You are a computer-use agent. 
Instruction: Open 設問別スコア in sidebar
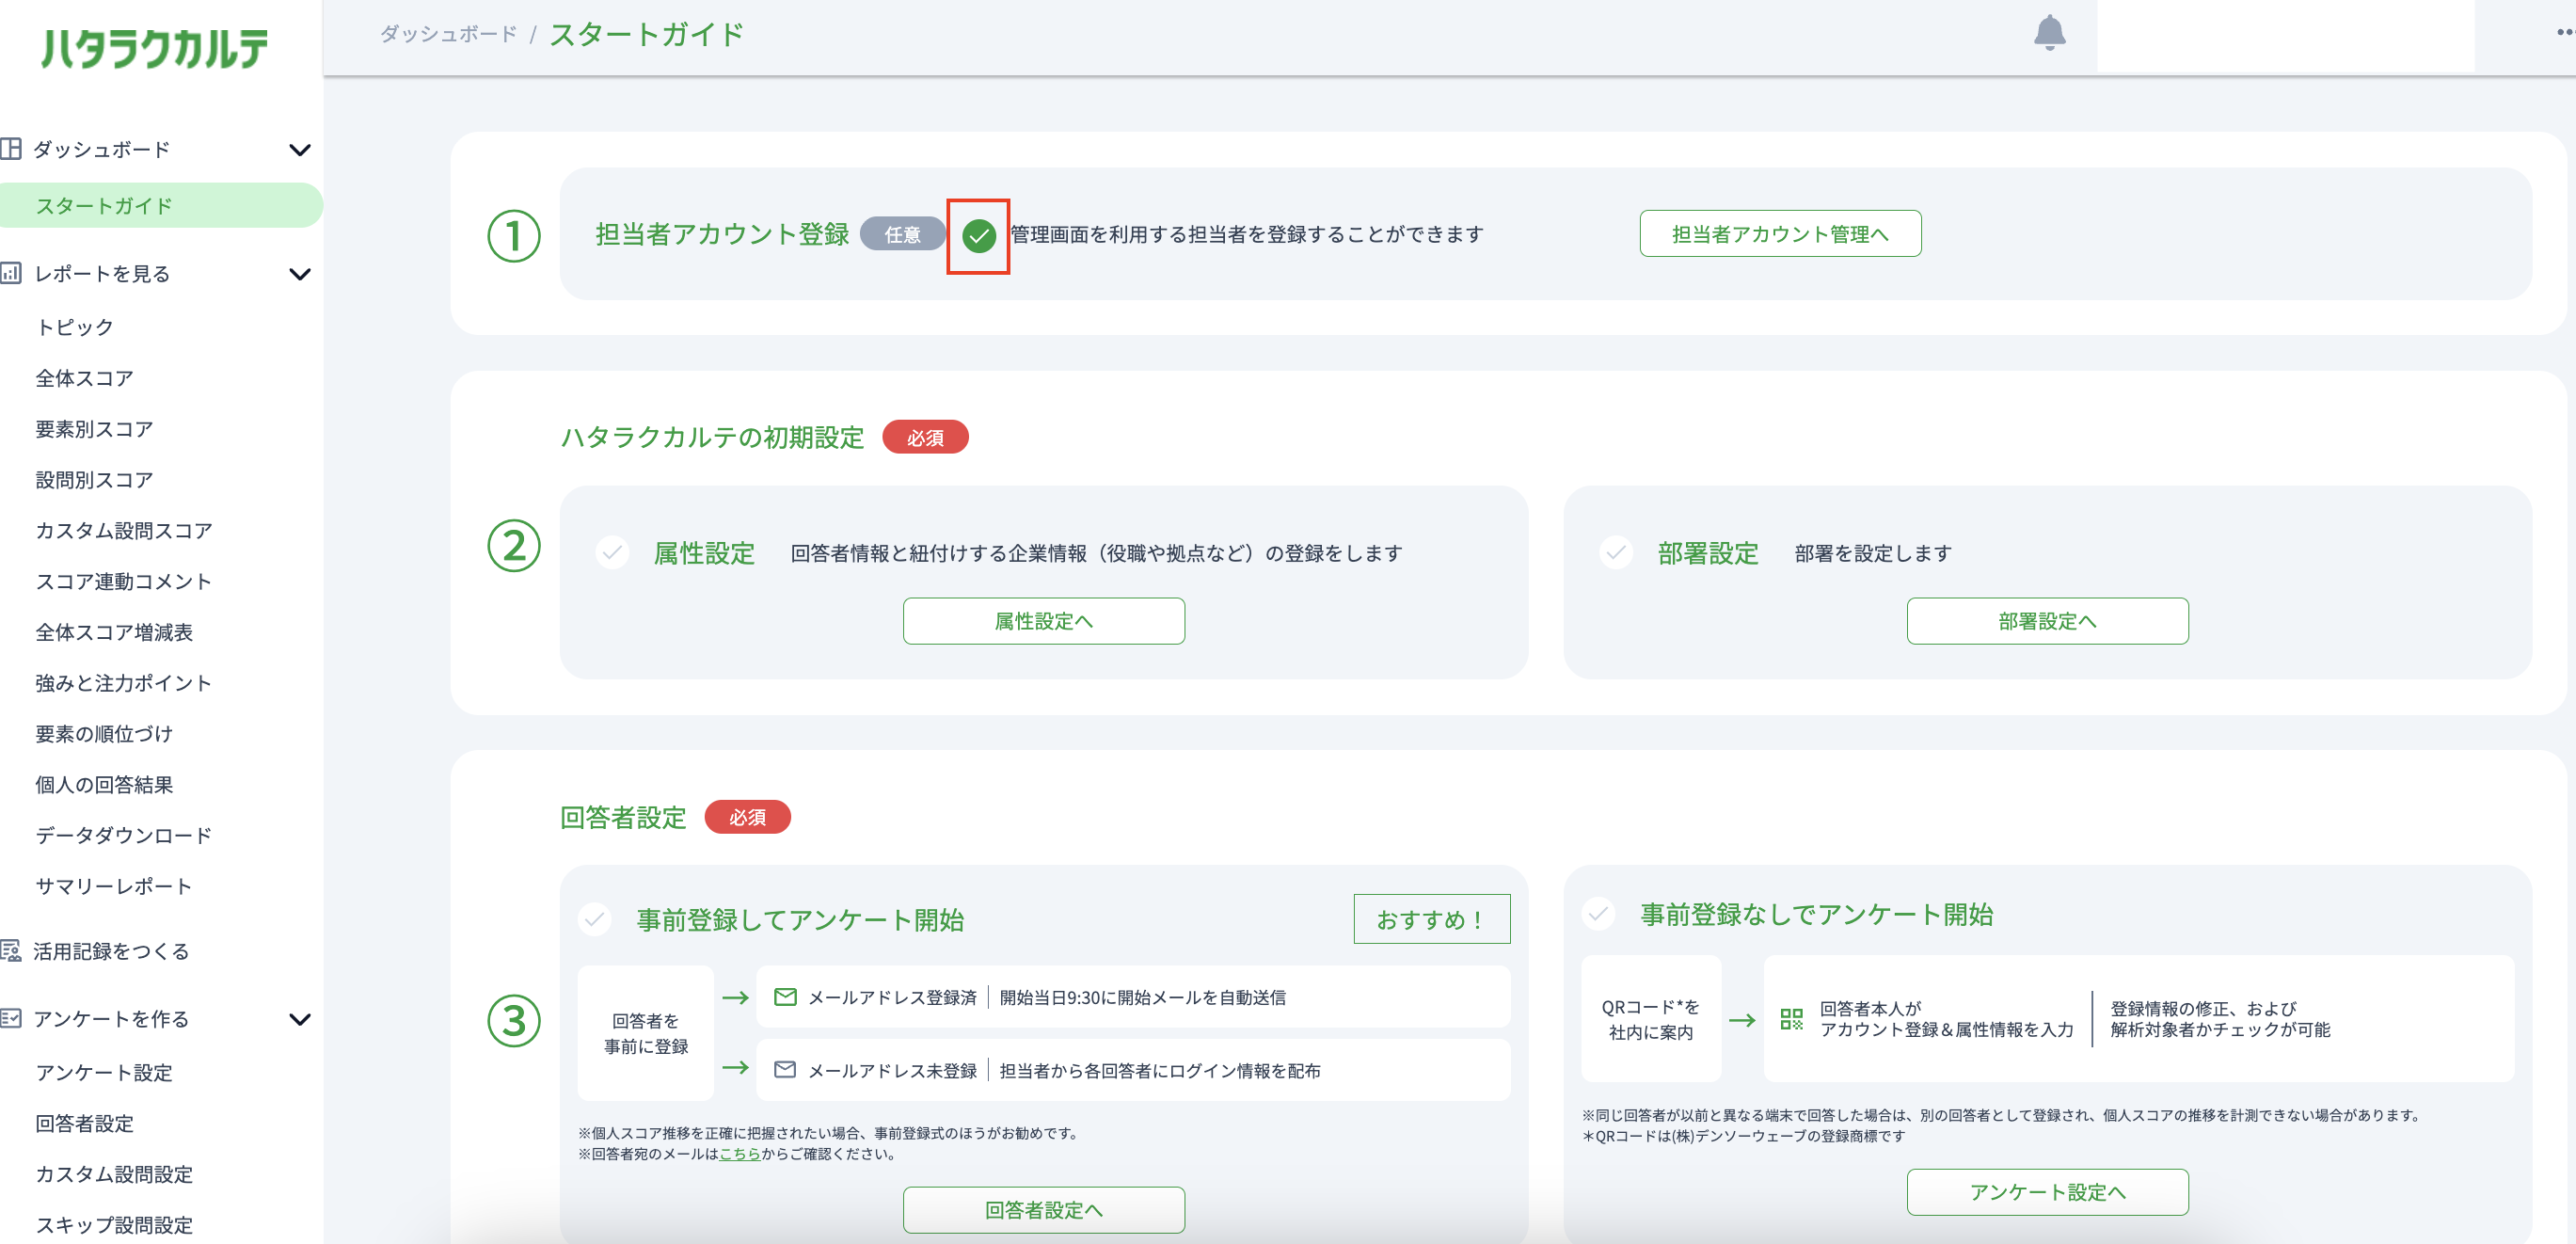[94, 480]
